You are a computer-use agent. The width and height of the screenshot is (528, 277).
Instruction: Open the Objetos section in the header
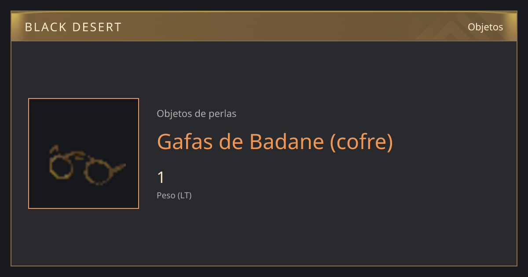(485, 27)
